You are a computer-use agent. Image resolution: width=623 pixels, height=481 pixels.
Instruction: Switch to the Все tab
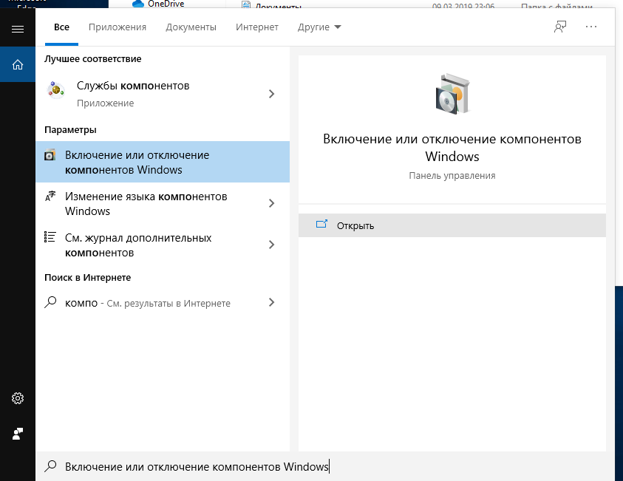click(61, 27)
